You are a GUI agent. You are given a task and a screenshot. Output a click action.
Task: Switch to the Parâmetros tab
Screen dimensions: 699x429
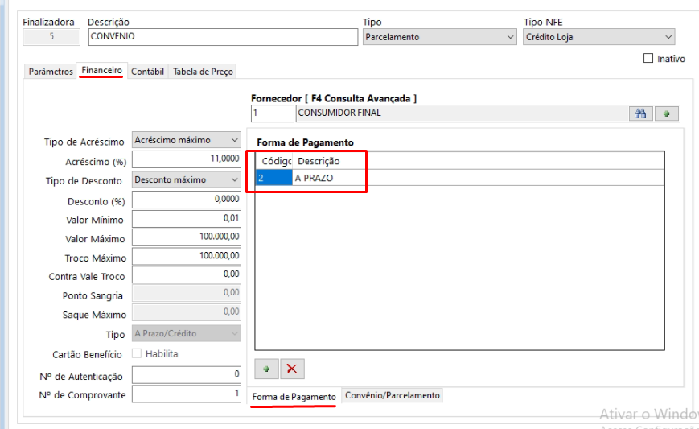(51, 72)
